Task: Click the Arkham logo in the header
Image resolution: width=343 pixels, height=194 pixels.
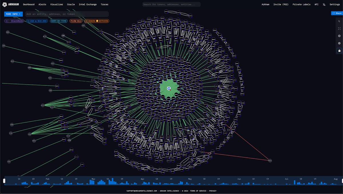Action: [x=11, y=4]
